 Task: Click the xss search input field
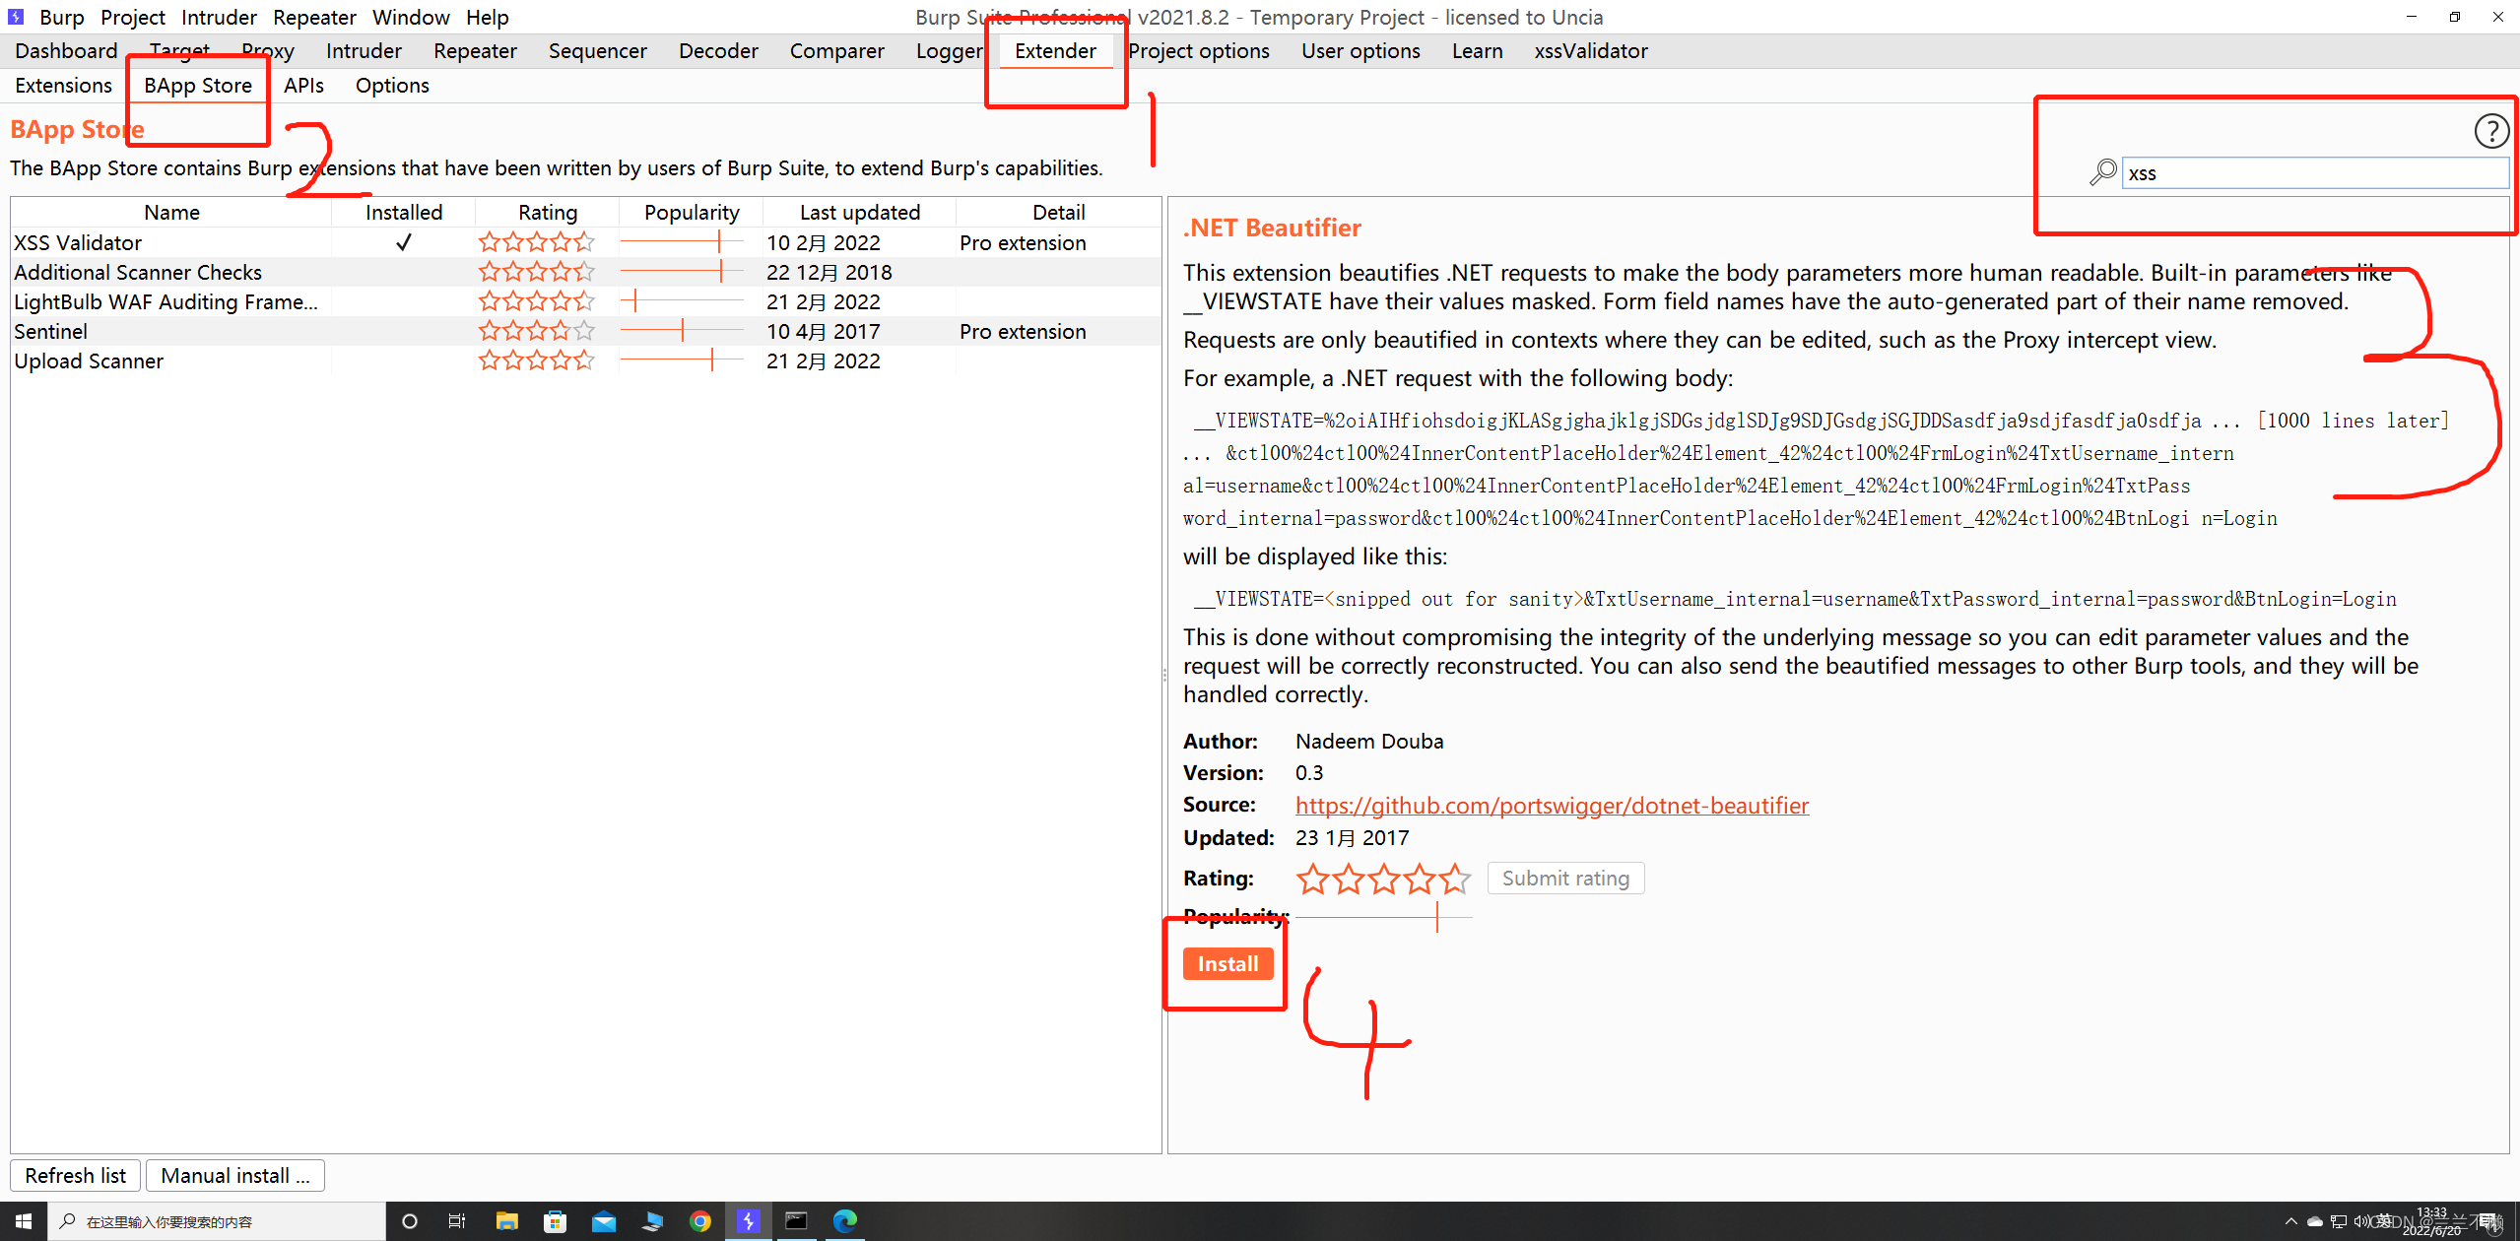pyautogui.click(x=2314, y=173)
